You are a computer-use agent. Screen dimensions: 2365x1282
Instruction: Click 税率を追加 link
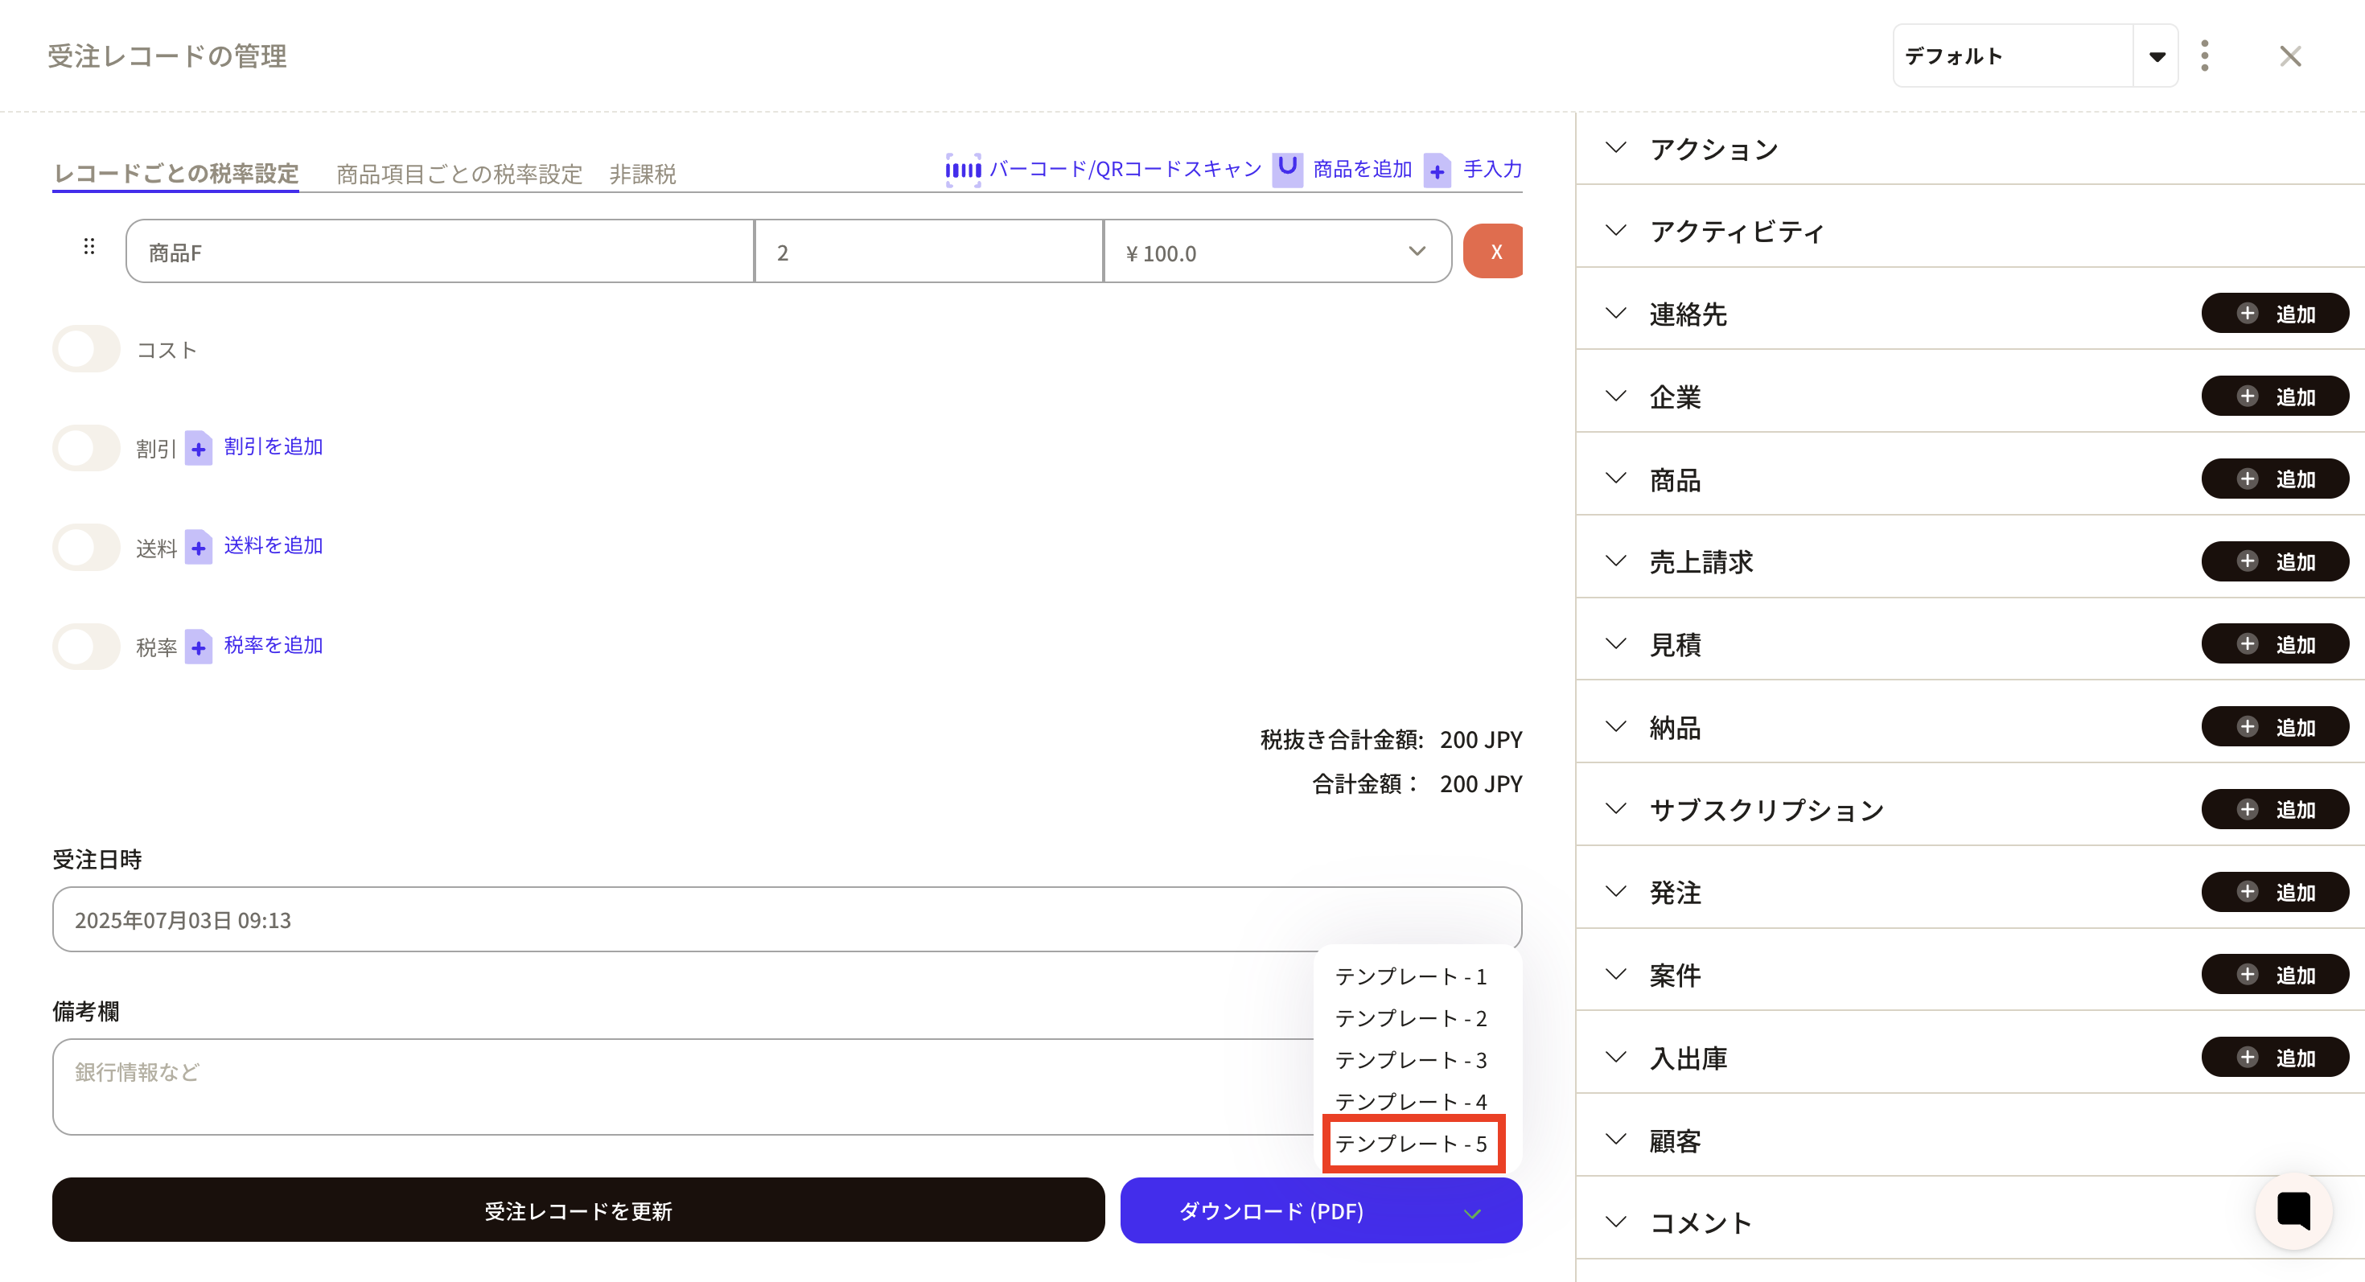(274, 645)
